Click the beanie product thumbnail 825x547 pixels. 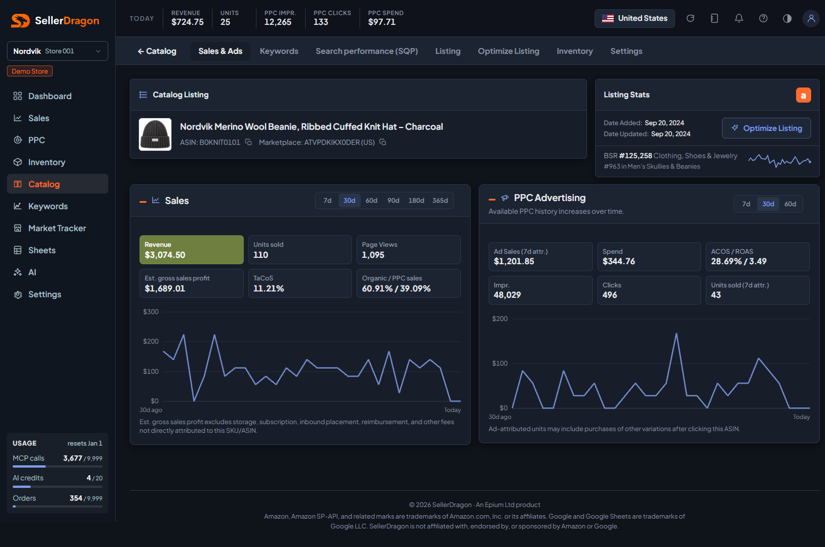tap(155, 134)
